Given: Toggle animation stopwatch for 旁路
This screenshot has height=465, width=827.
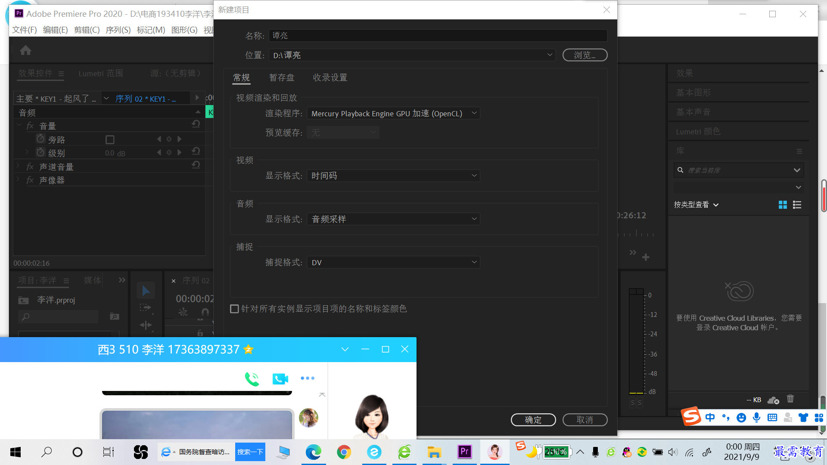Looking at the screenshot, I should tap(40, 139).
